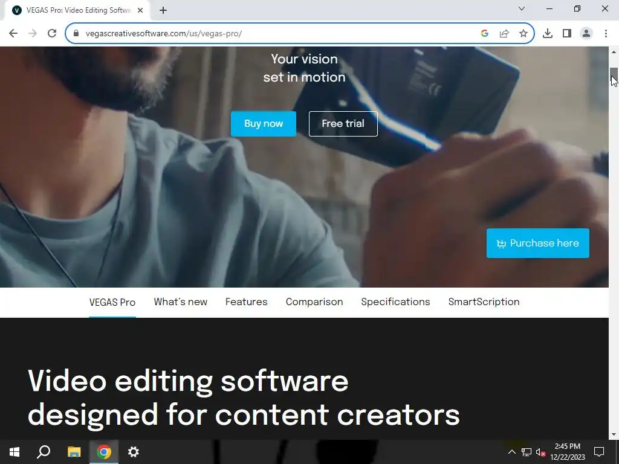Open Google icon in address bar
The width and height of the screenshot is (619, 464).
485,34
